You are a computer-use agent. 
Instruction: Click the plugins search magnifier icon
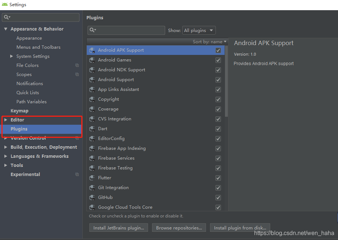(x=93, y=30)
